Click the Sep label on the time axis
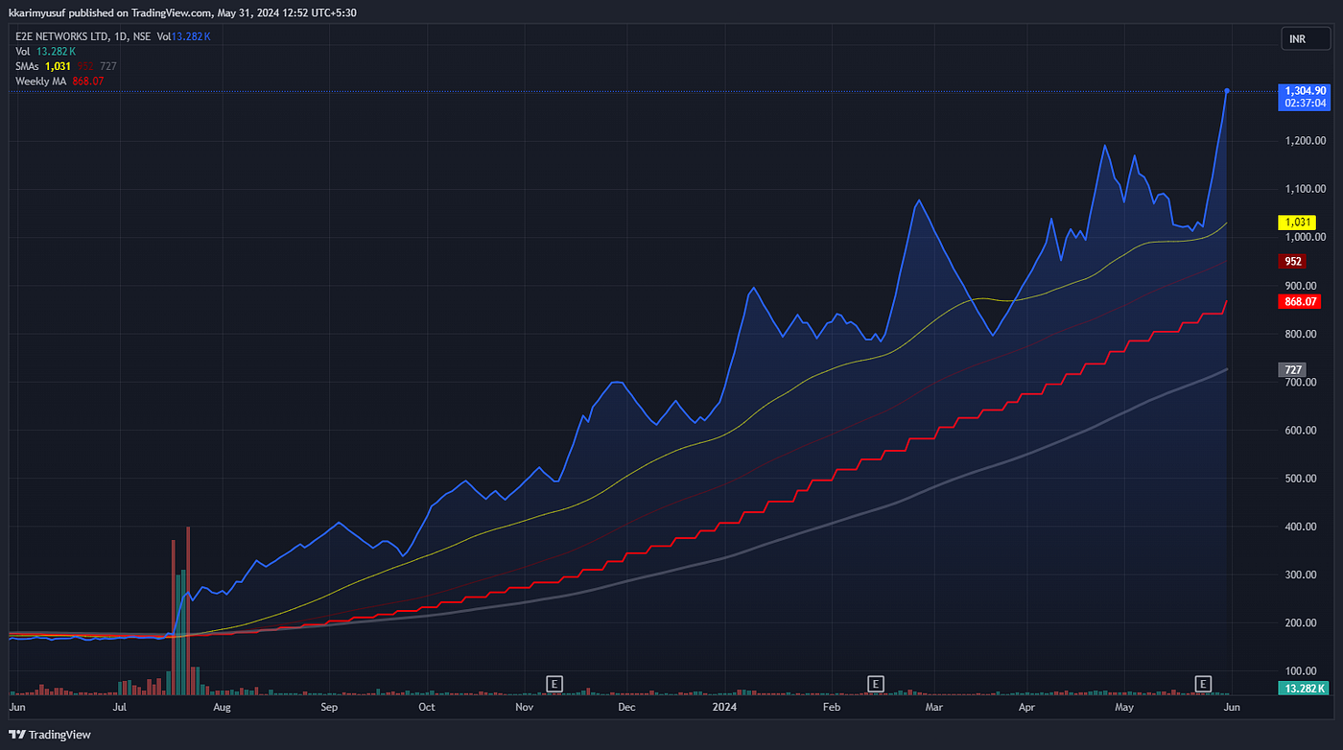 [x=329, y=708]
